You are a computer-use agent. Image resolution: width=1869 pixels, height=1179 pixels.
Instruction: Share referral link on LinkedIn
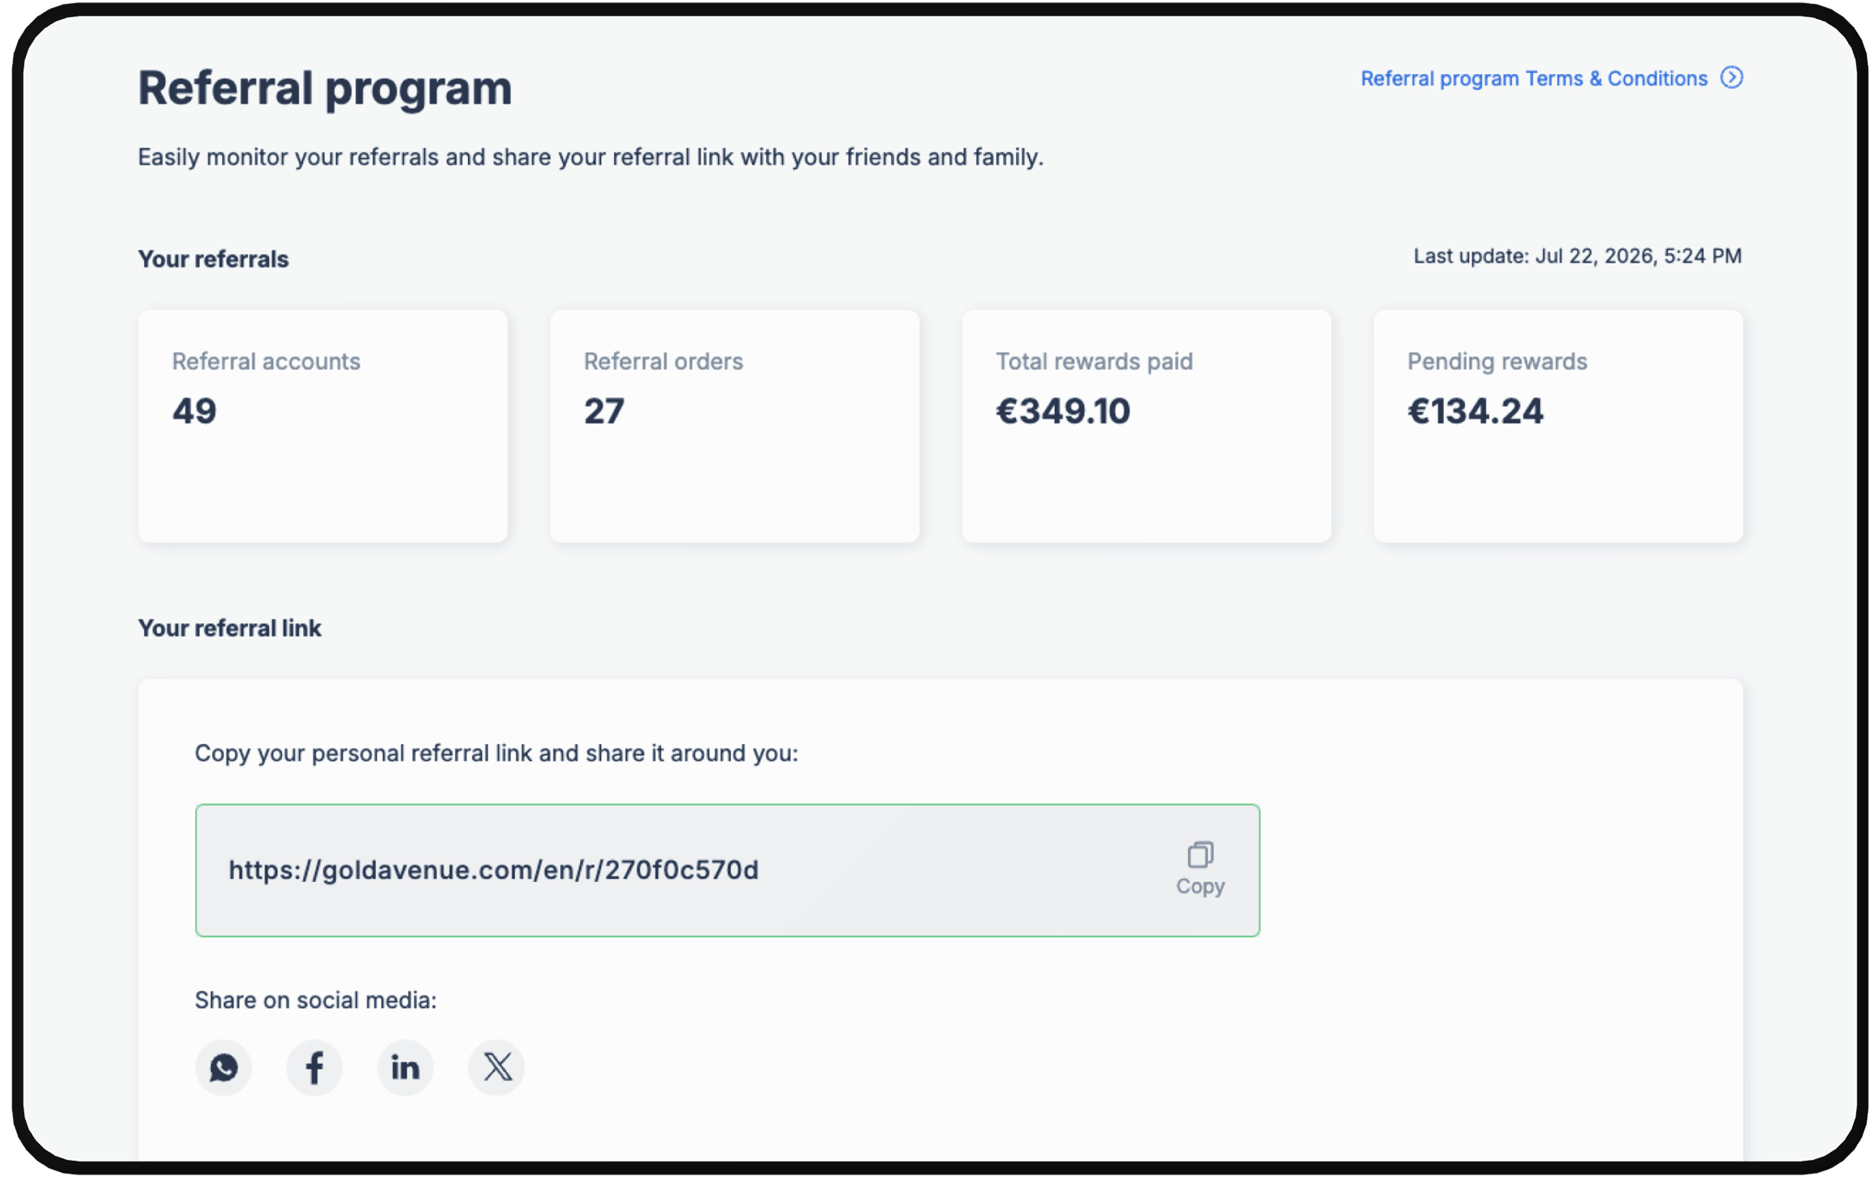405,1068
